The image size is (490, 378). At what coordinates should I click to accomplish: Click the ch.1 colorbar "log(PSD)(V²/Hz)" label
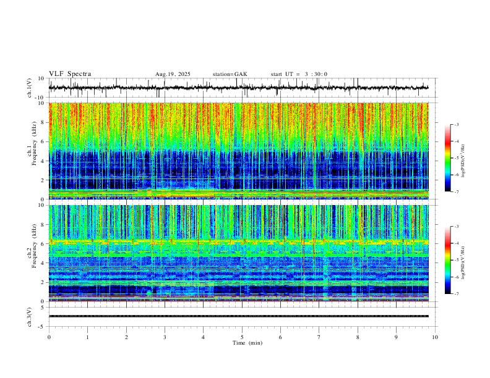click(463, 161)
